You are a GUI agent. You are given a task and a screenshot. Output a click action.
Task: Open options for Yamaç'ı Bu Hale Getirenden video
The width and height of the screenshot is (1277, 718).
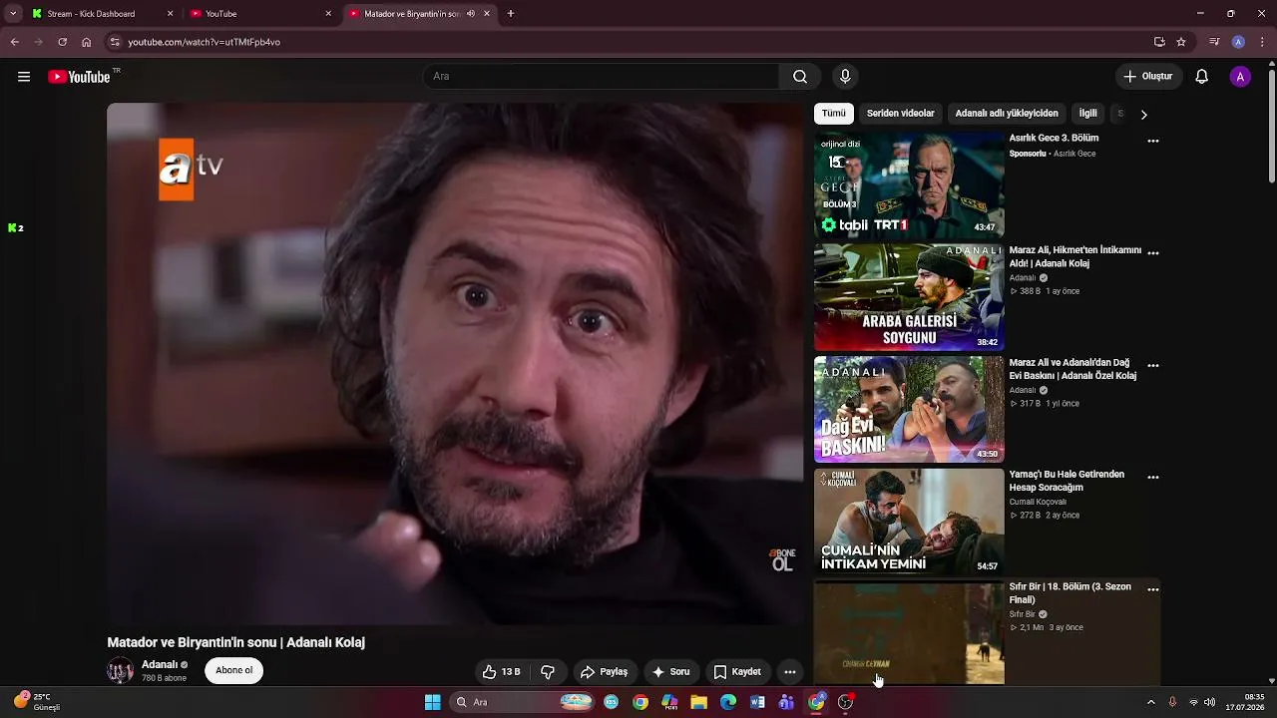click(1153, 478)
